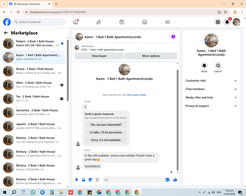This screenshot has height=196, width=246.
Task: Open the tab search dropdown arrow
Action: (4, 4)
